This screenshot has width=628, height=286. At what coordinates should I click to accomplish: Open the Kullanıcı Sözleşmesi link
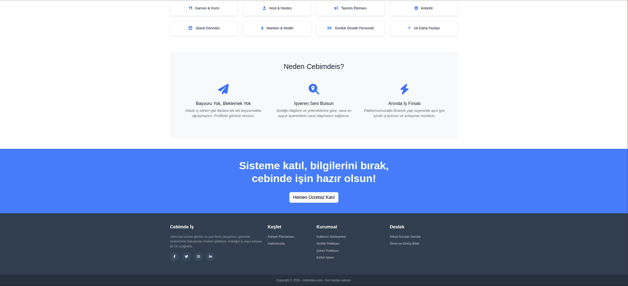[331, 237]
